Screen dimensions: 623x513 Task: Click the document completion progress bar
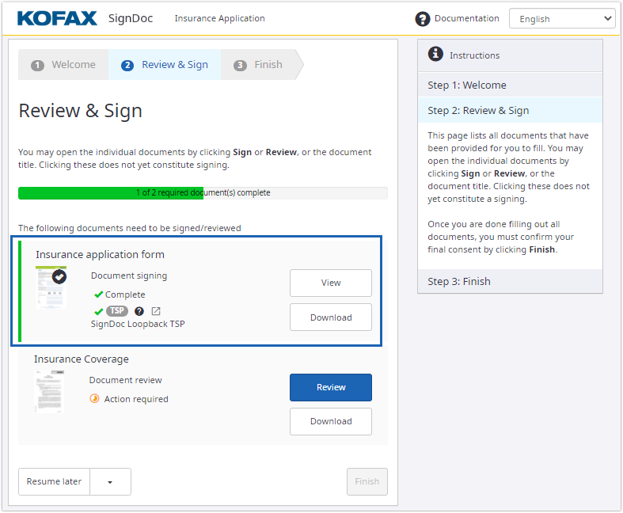pyautogui.click(x=203, y=192)
